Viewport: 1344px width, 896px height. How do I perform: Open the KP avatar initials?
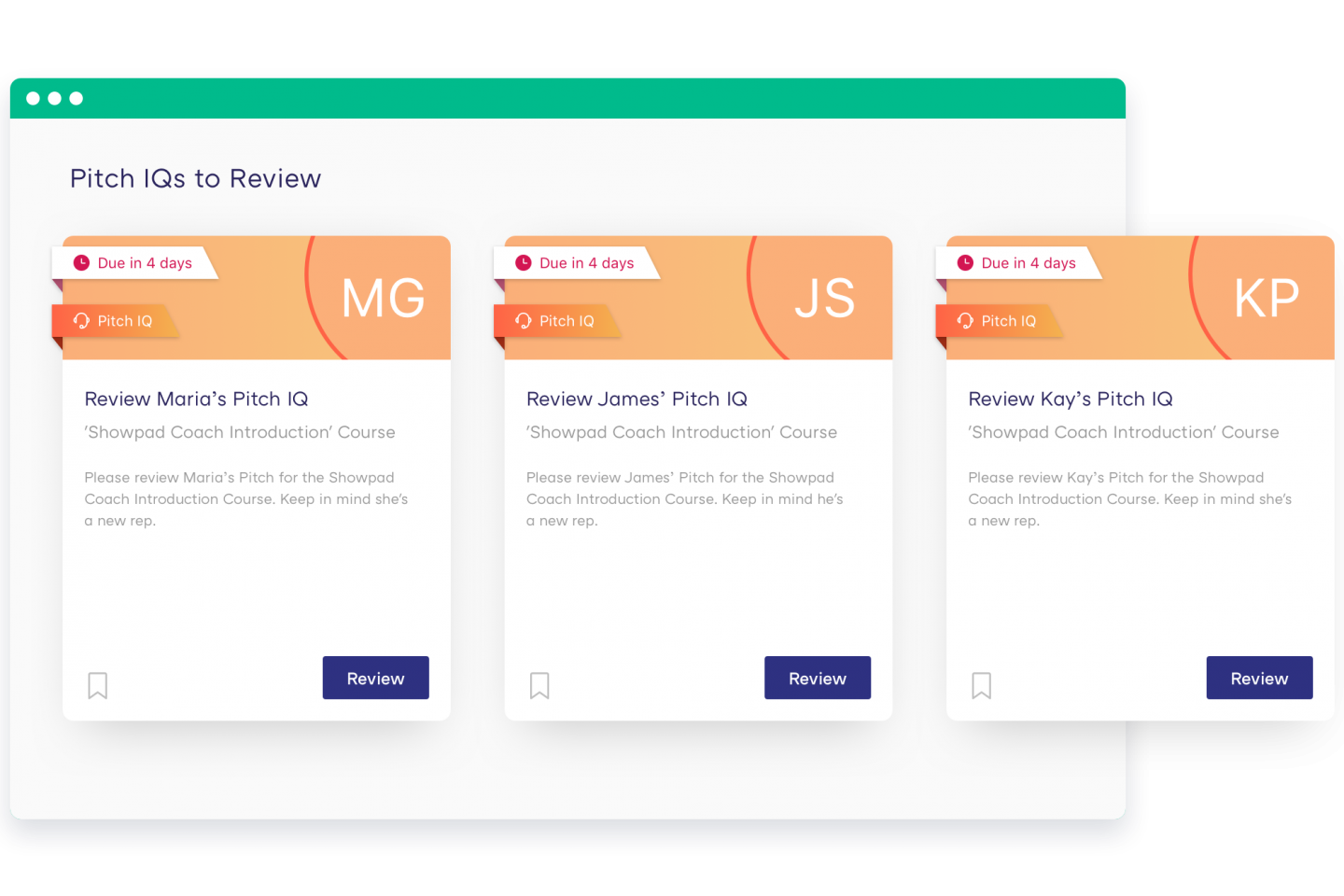point(1267,299)
